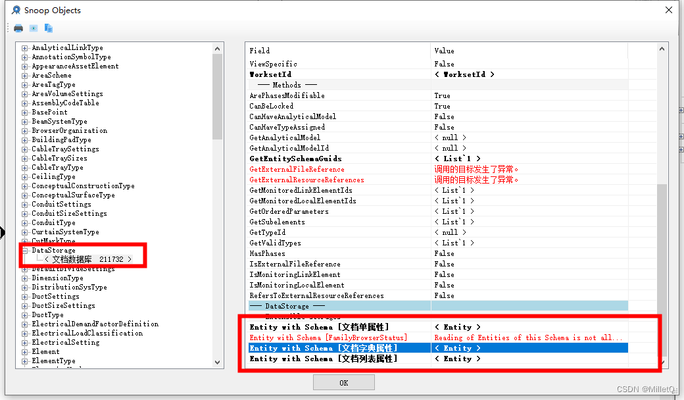Select CurtainSystemType in the tree

tap(65, 232)
